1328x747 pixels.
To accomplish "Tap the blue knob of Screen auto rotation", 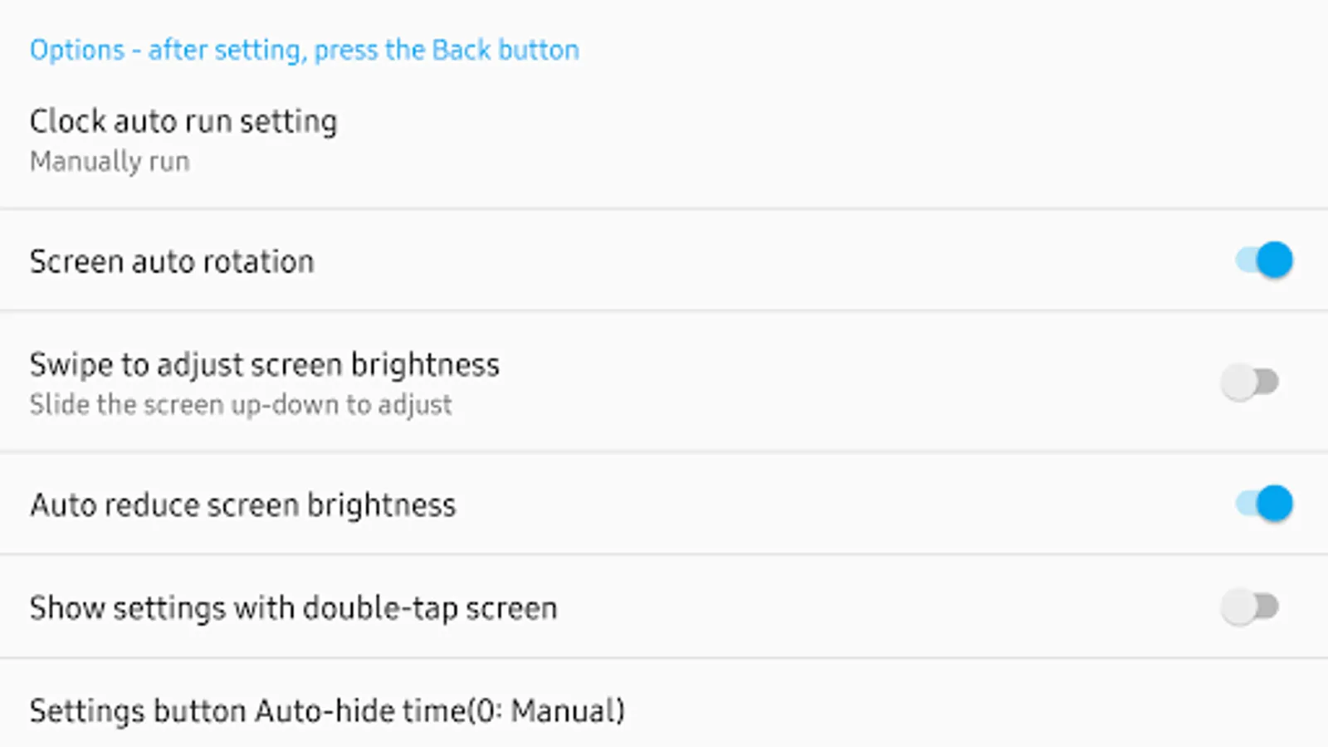I will tap(1275, 261).
